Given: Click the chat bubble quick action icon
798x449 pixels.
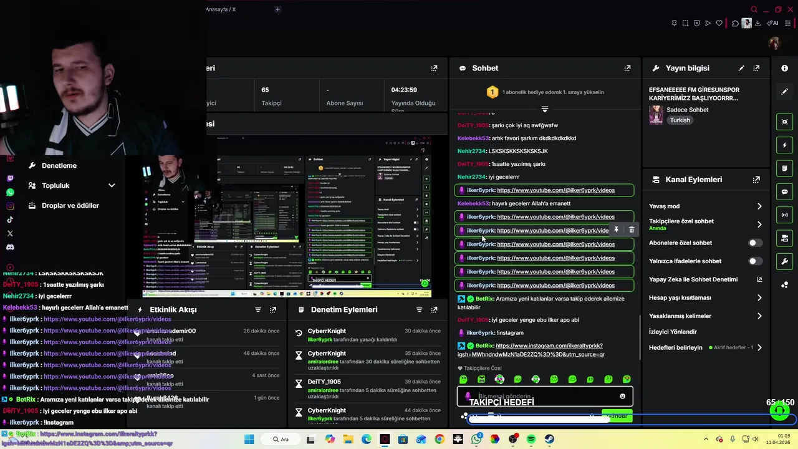Looking at the screenshot, I should click(x=785, y=191).
